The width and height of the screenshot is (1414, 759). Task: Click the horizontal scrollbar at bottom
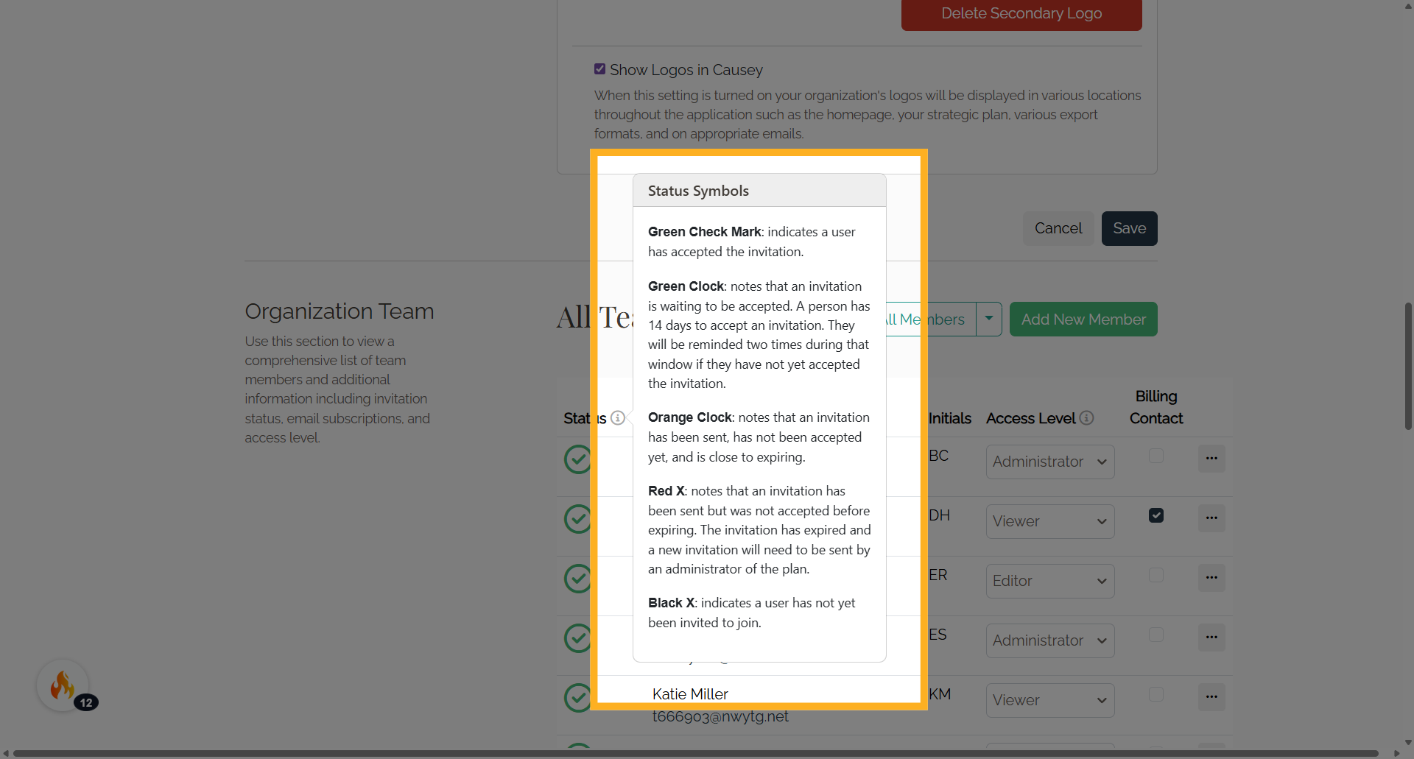click(696, 753)
